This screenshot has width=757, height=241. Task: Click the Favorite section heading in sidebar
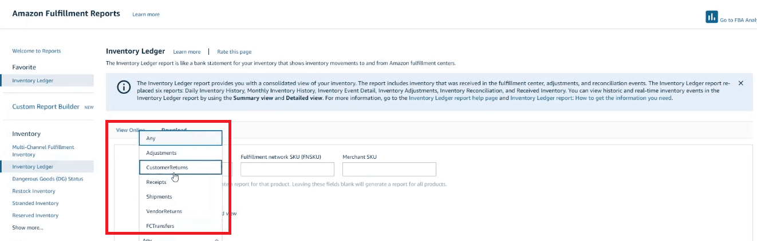[24, 67]
